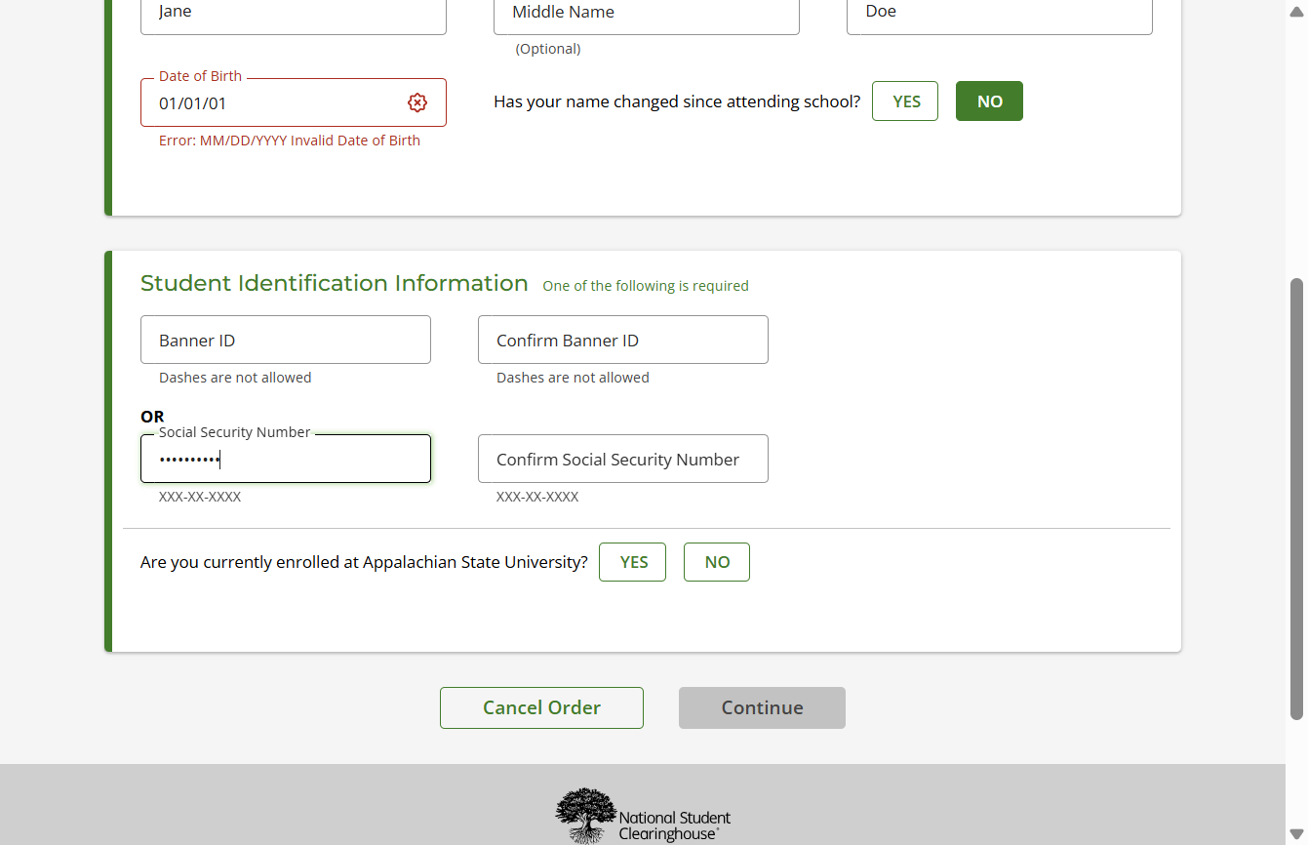Click the Banner ID input field

(286, 340)
